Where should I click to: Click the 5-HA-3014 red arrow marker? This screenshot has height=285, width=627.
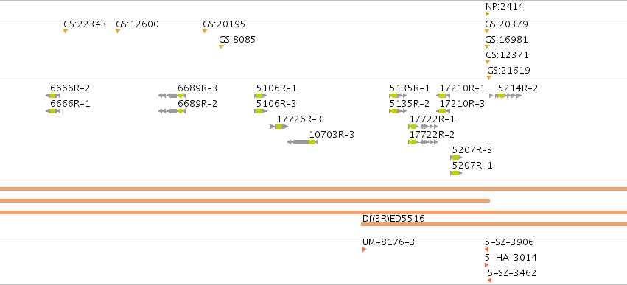(487, 265)
